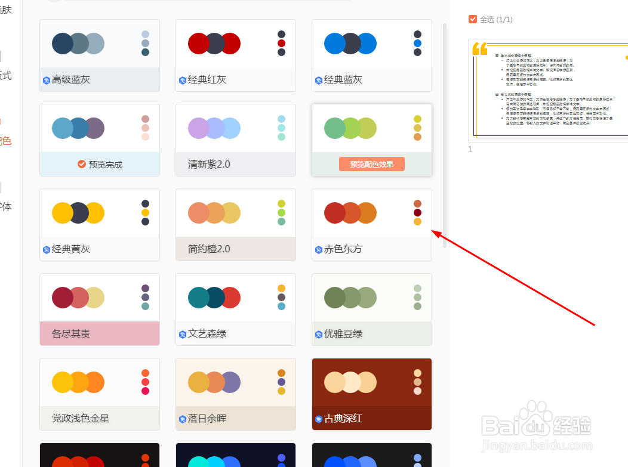
Task: Pick the 经典黄灰 color scheme
Action: (100, 225)
